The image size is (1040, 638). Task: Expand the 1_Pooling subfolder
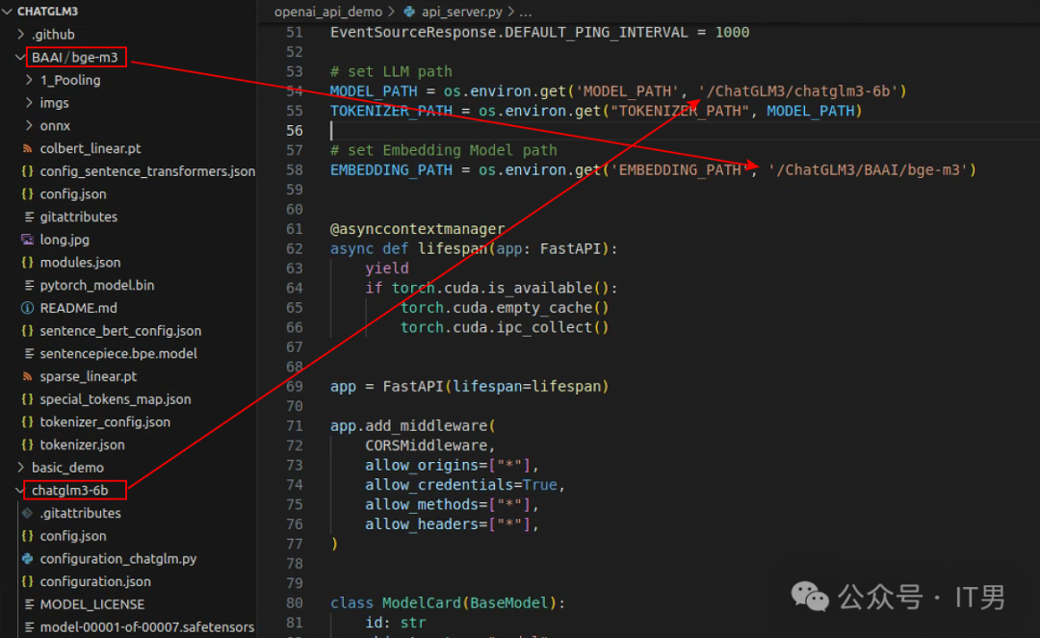point(30,81)
